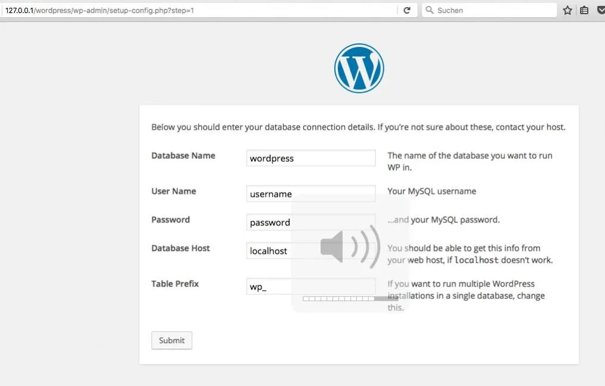Click the Password label
The image size is (605, 386).
coord(171,219)
